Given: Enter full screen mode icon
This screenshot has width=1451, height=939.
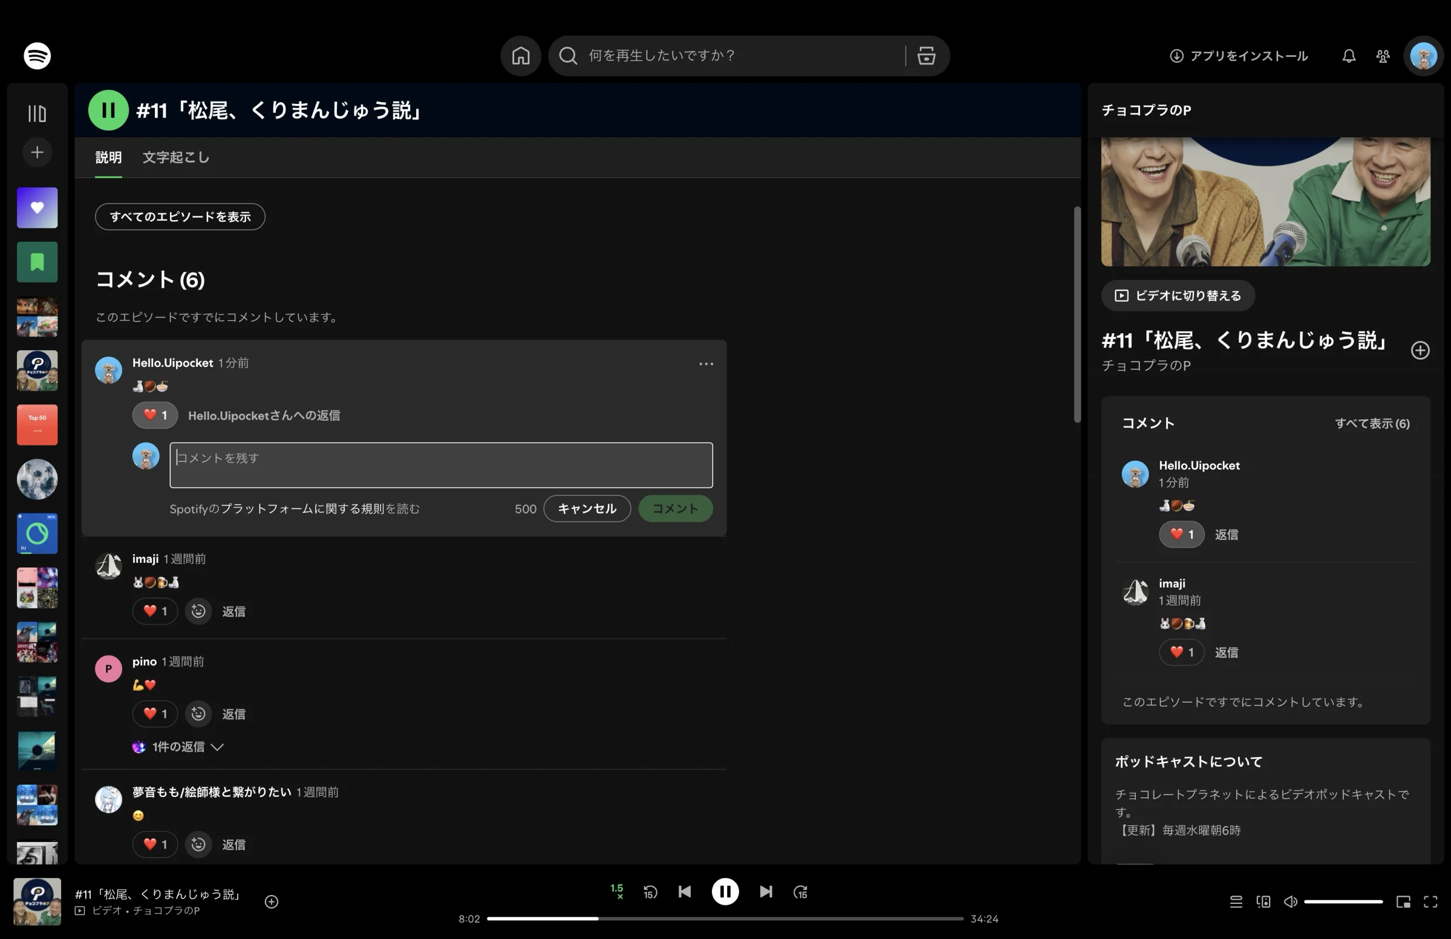Looking at the screenshot, I should [x=1430, y=902].
